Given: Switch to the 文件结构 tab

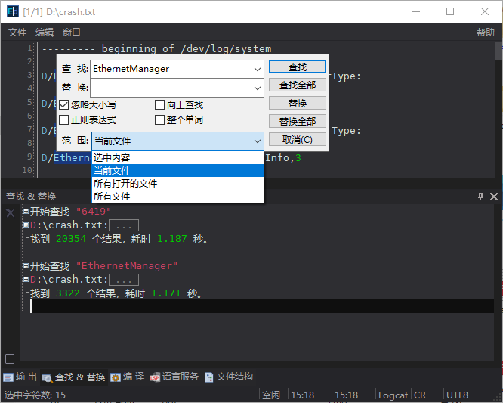Looking at the screenshot, I should 229,377.
